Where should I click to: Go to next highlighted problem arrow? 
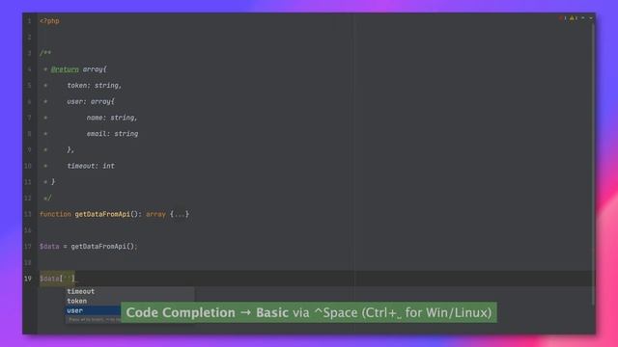(590, 18)
